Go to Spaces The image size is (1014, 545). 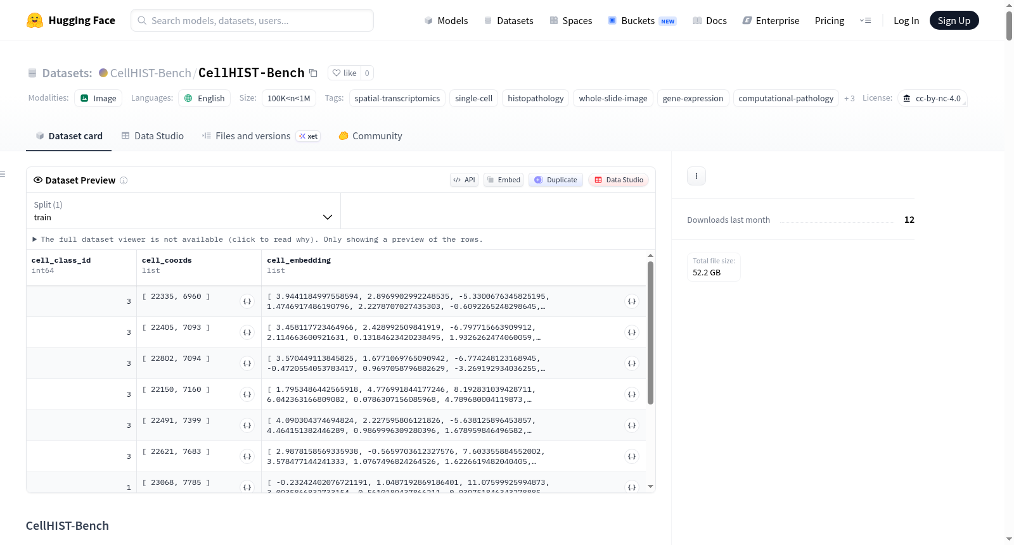570,20
